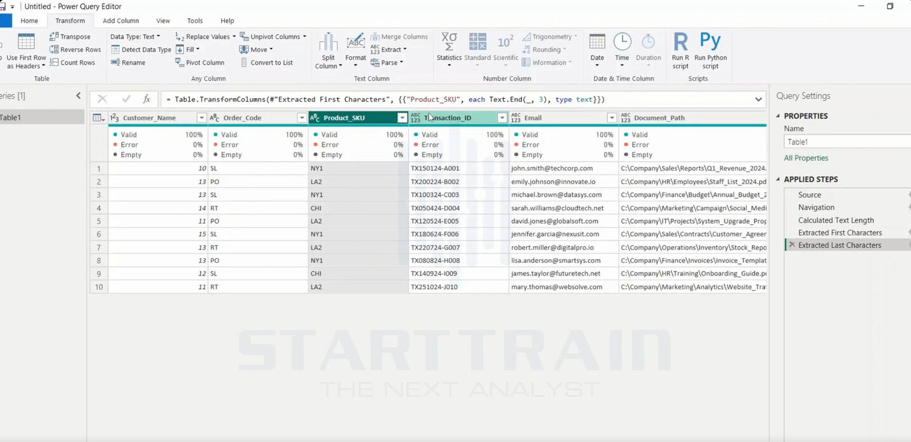Delete the Extracted Last Characters step

click(792, 245)
